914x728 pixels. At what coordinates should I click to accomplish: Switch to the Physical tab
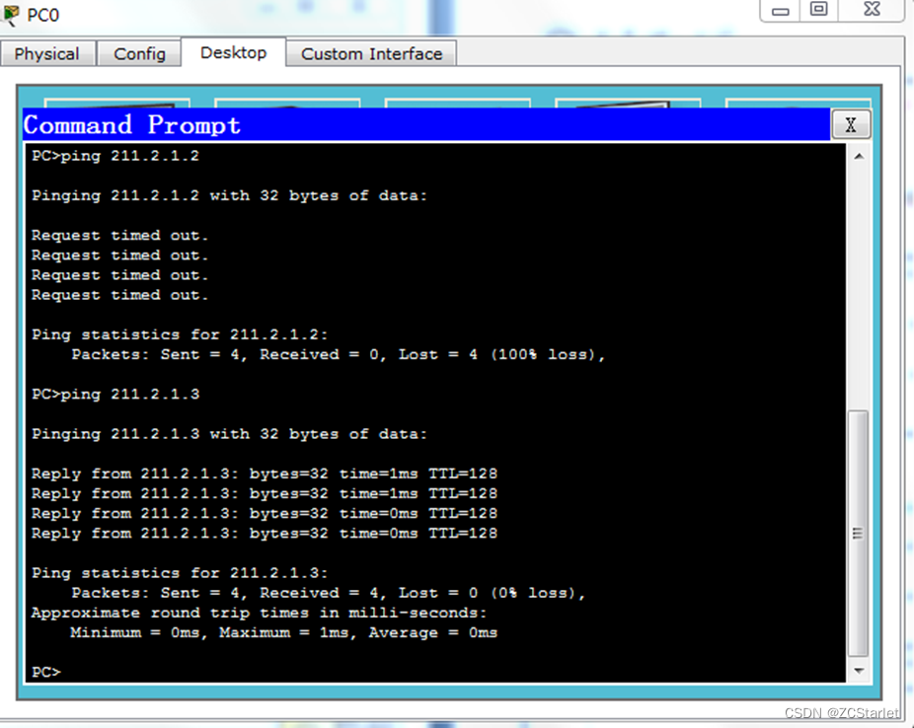[x=47, y=54]
